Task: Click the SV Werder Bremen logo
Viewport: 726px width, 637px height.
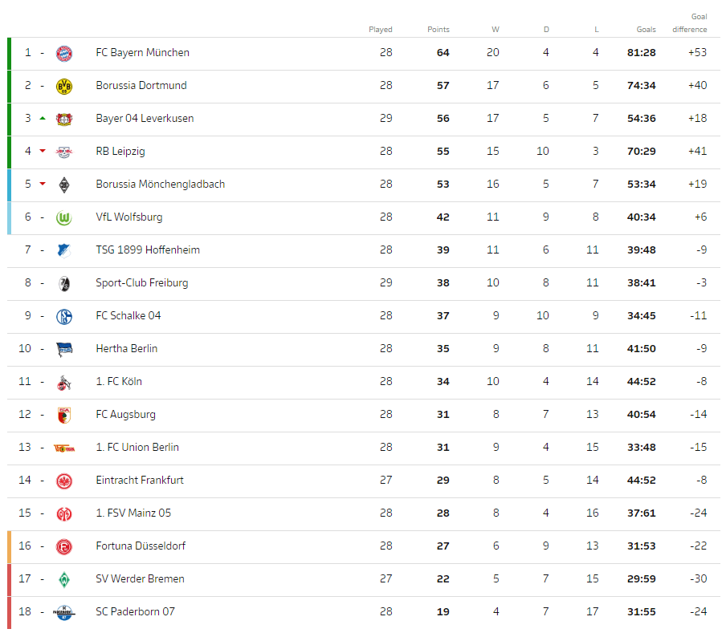Action: click(64, 579)
